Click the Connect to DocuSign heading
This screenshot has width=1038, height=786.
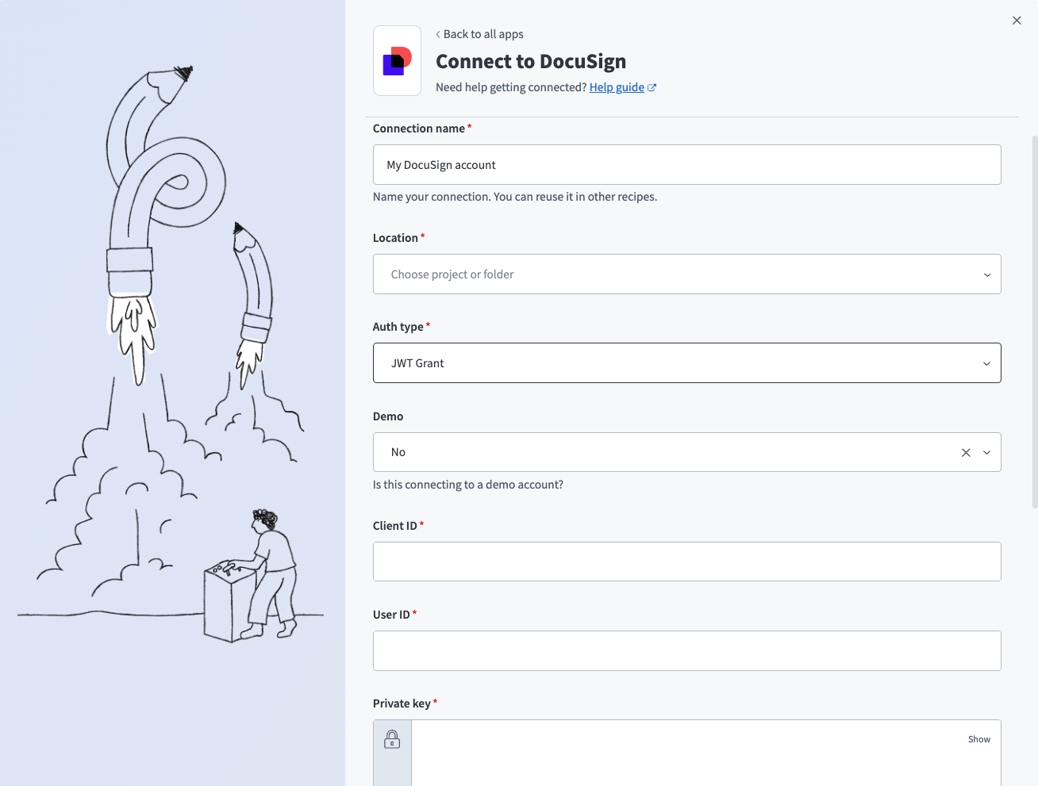[x=531, y=61]
